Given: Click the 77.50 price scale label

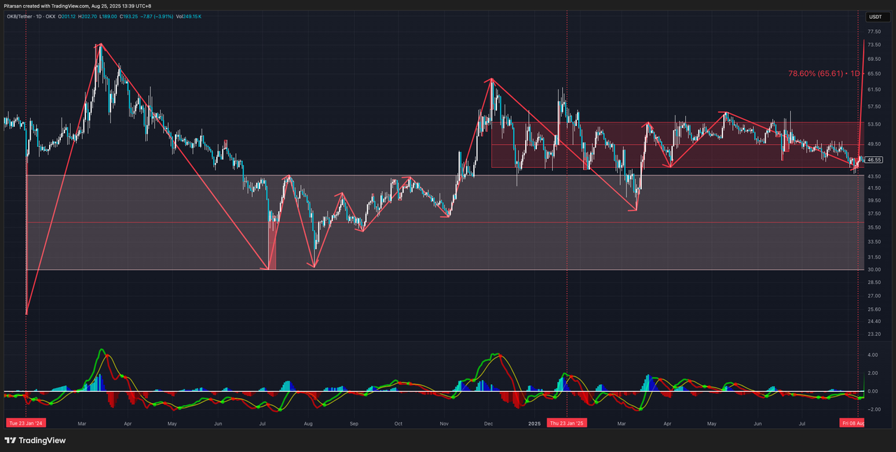Looking at the screenshot, I should 874,32.
